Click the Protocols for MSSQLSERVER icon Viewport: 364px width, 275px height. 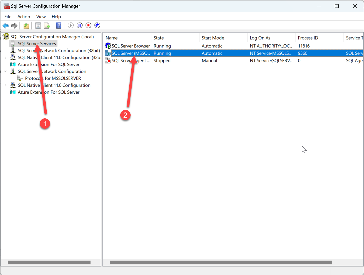click(x=20, y=78)
